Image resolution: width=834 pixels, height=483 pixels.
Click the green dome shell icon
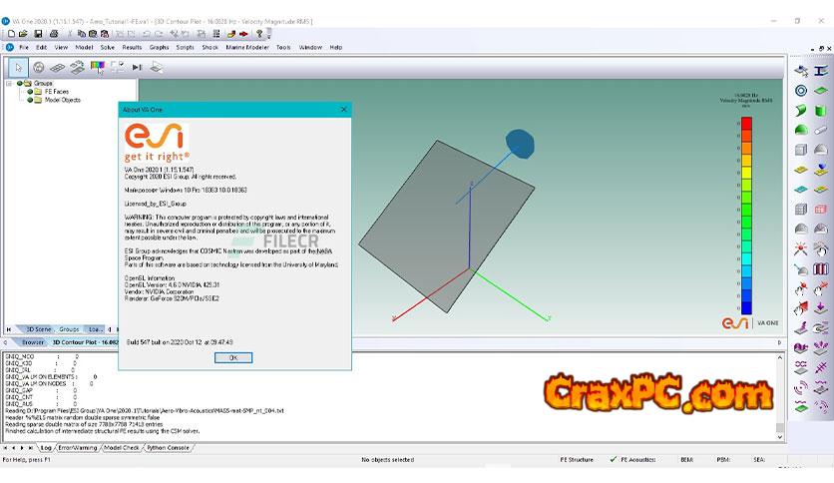(x=801, y=130)
